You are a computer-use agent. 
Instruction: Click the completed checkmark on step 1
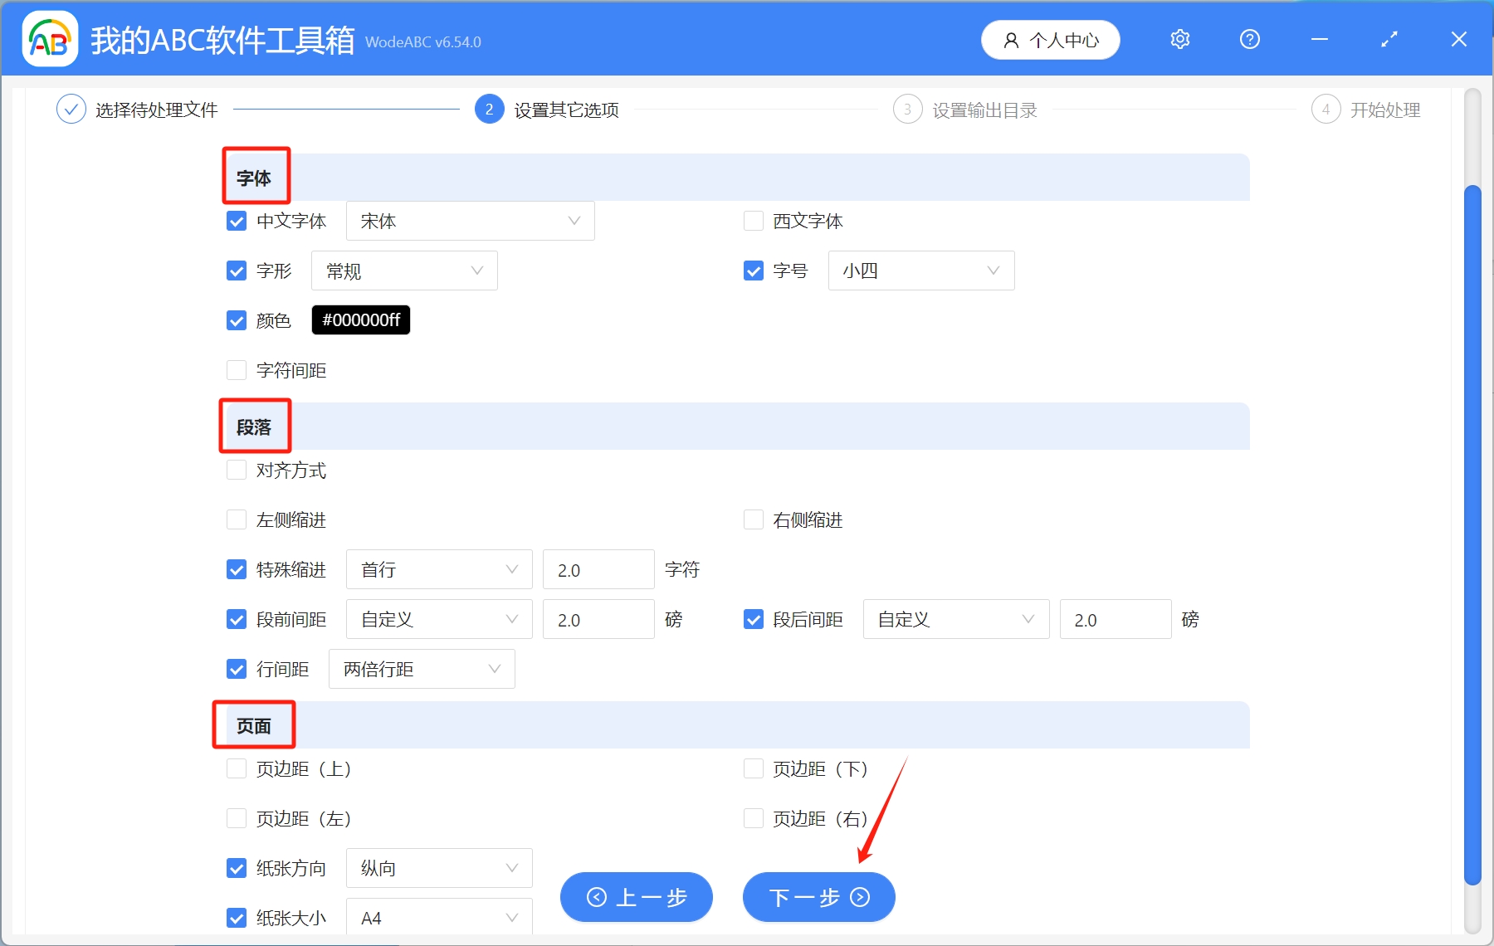point(71,109)
